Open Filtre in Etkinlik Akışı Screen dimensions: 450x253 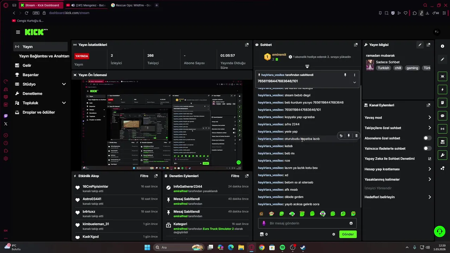tap(144, 176)
